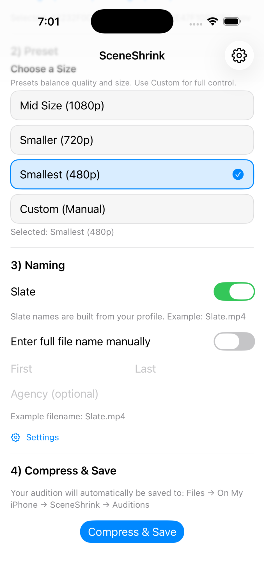Tap the SceneShrink title
The width and height of the screenshot is (264, 576).
click(x=132, y=55)
